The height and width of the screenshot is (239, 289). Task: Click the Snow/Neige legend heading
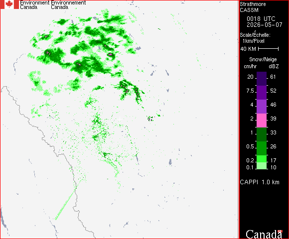[x=263, y=59]
